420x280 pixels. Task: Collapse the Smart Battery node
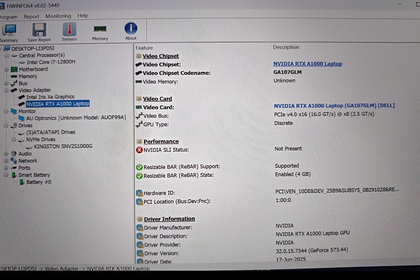(6, 175)
